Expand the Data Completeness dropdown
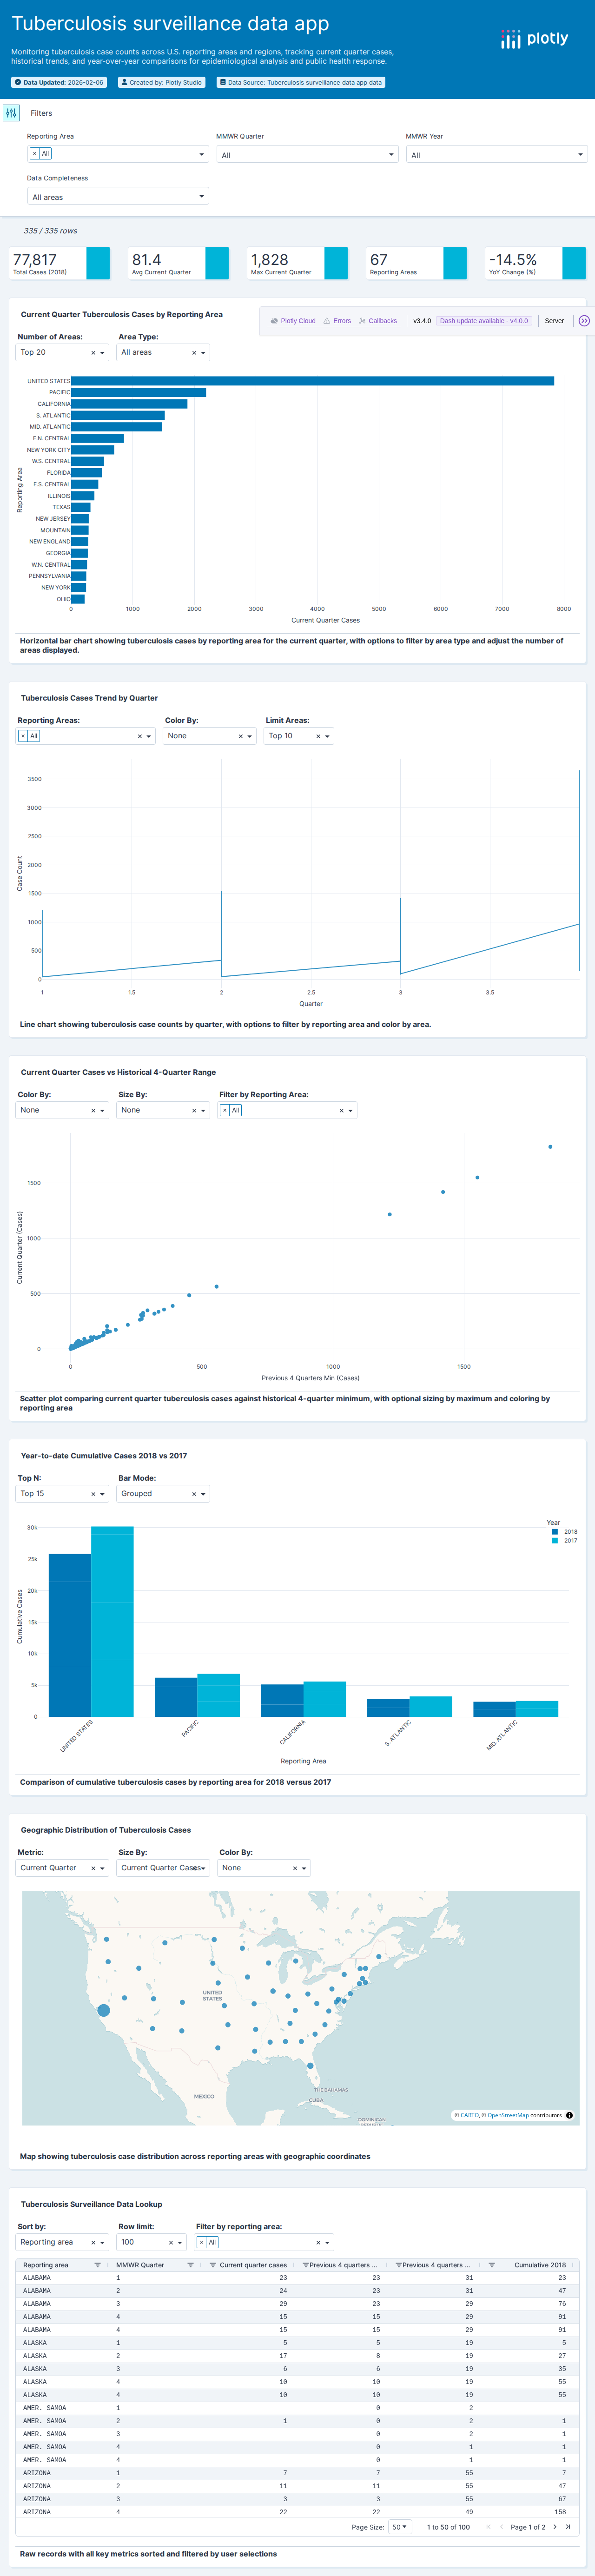 click(118, 197)
